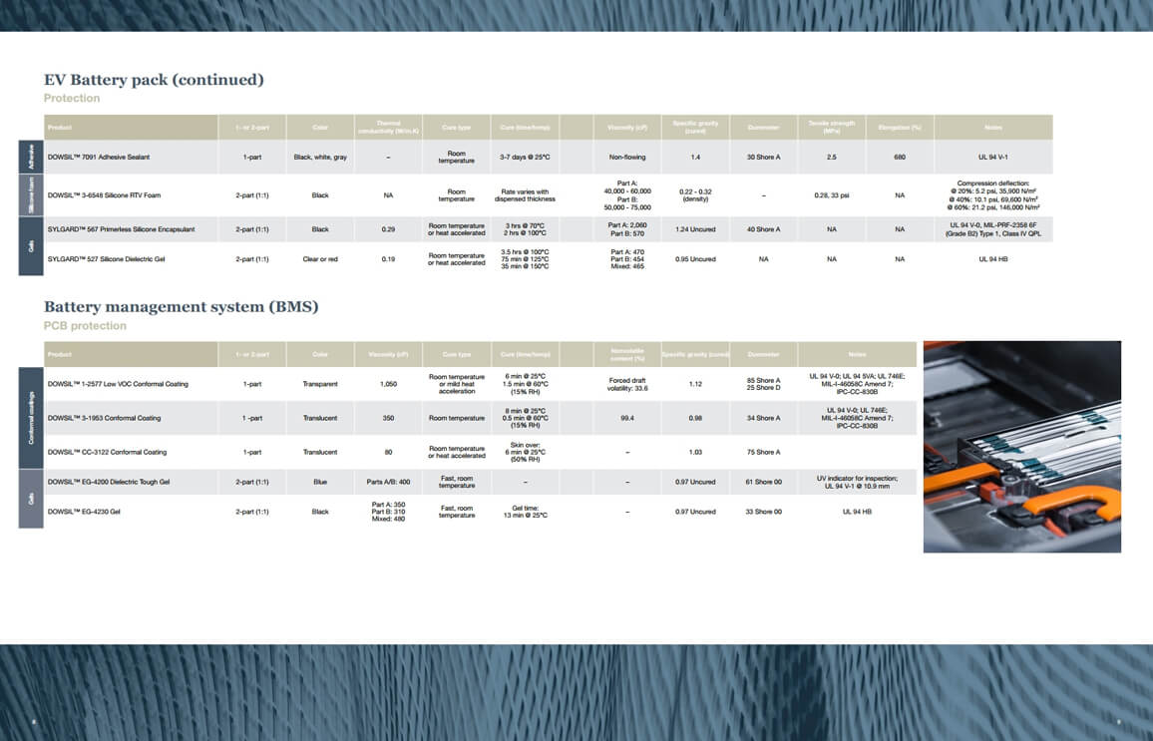Click "DOWSIL 7091 Adhesive Sealant" product name
This screenshot has height=741, width=1153.
click(x=99, y=158)
